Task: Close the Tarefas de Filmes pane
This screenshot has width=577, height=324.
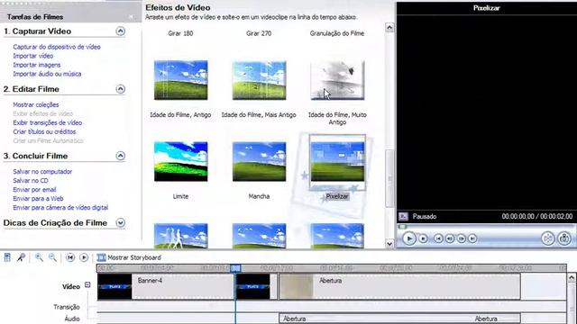Action: (x=131, y=17)
